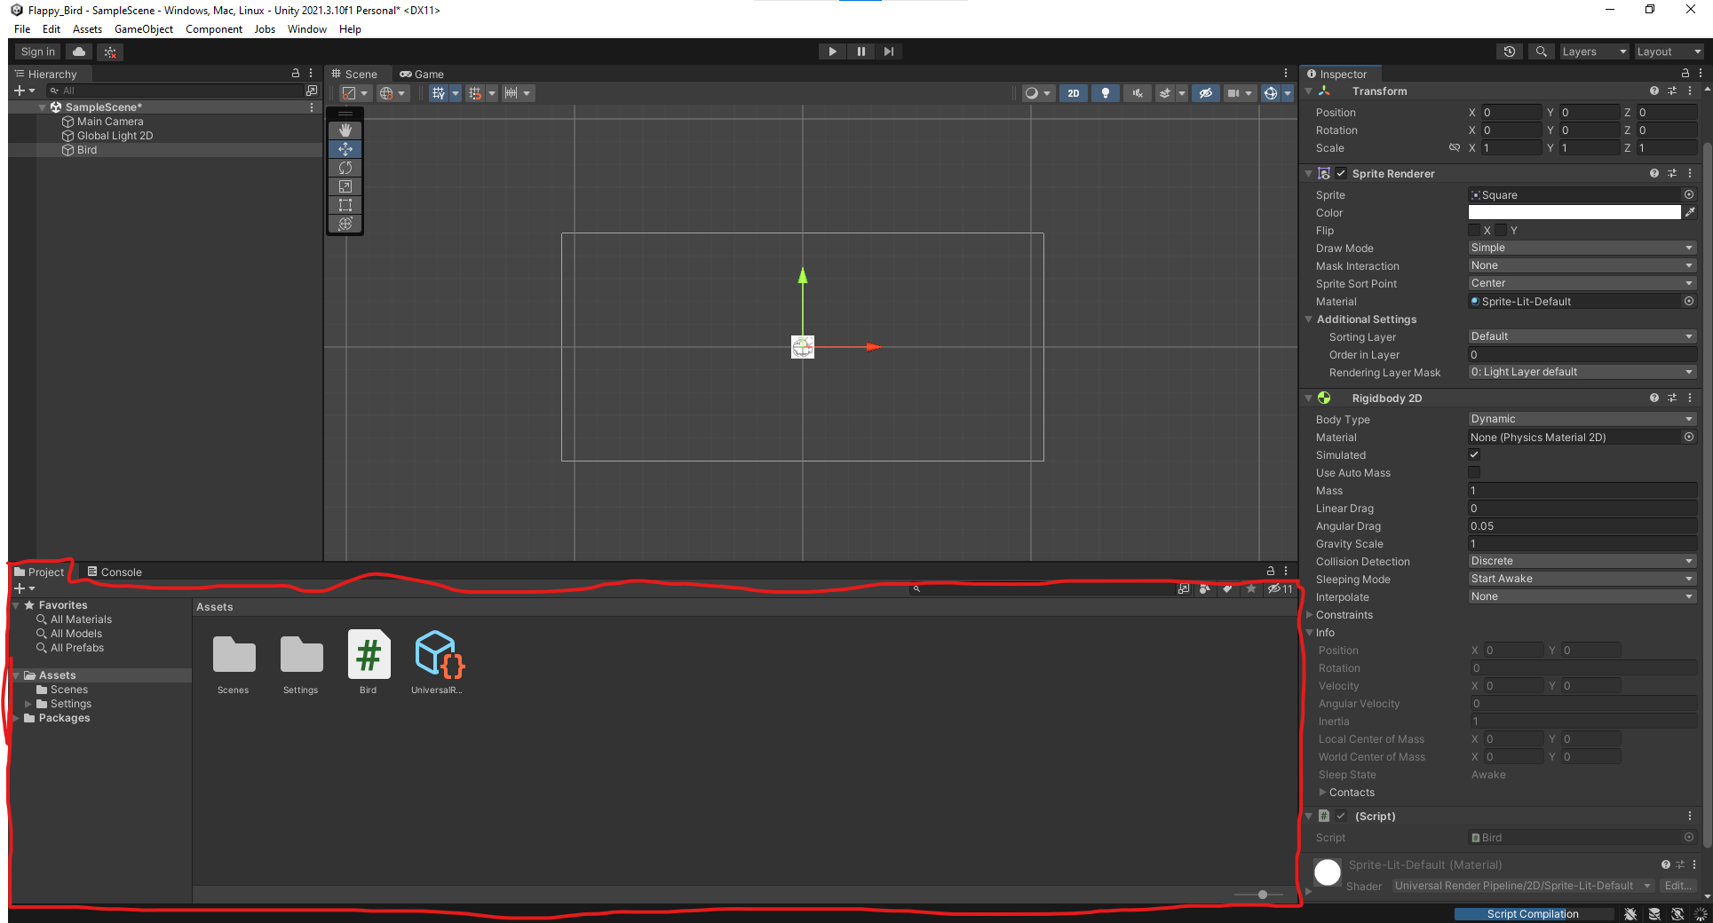
Task: Open Undo History icon
Action: pos(1510,51)
